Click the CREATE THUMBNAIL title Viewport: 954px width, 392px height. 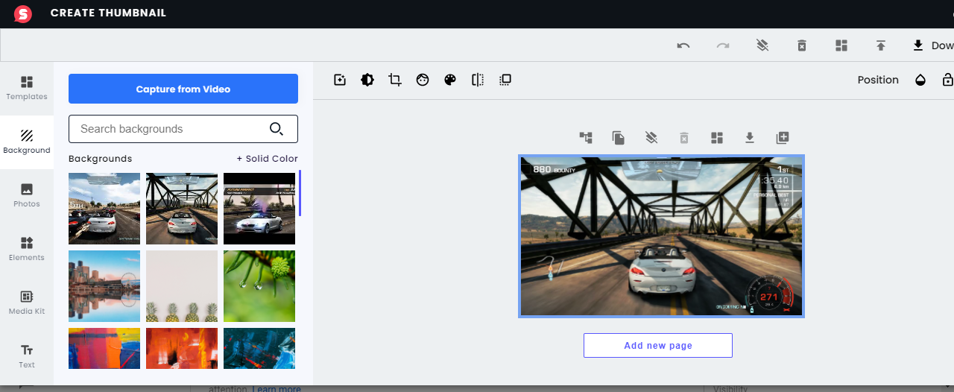tap(108, 13)
